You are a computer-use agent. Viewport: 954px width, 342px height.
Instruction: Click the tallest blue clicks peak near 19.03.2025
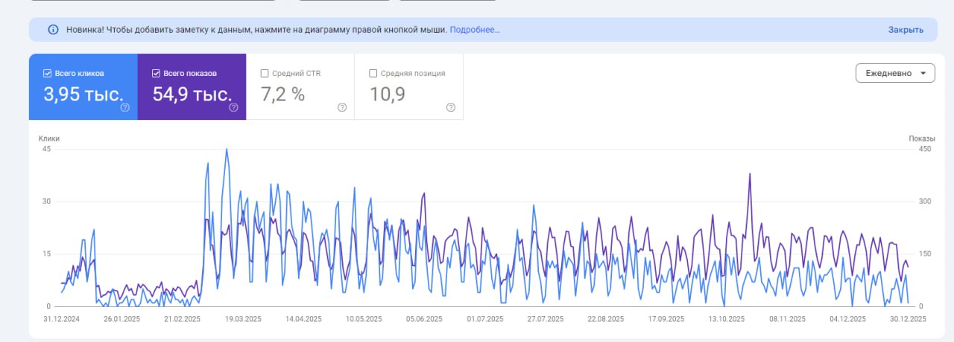(227, 150)
